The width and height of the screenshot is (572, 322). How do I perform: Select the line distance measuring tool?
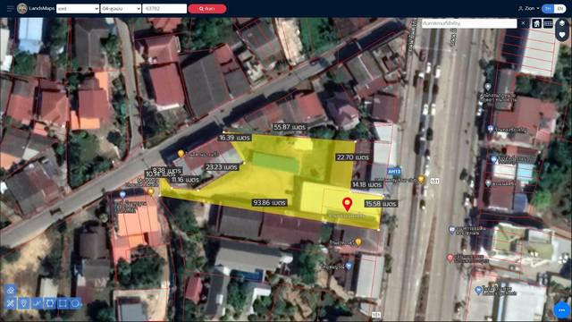(x=37, y=303)
